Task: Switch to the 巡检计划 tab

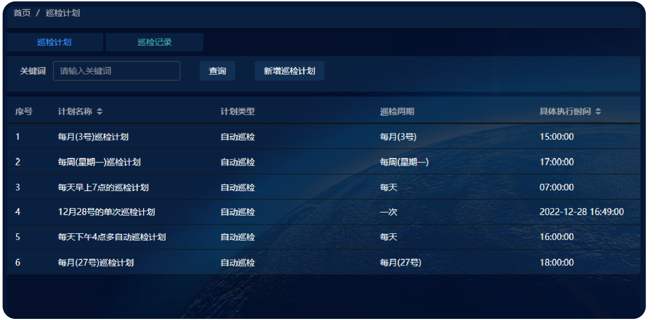Action: pos(54,42)
